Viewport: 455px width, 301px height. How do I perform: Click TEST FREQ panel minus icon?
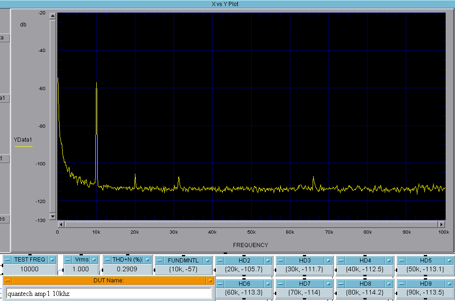tap(7, 260)
